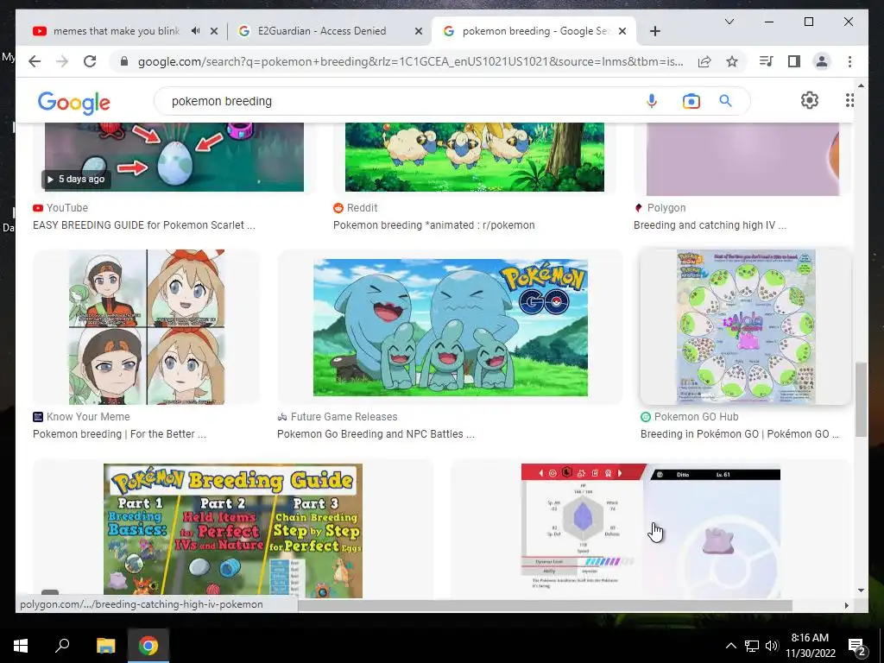This screenshot has width=884, height=663.
Task: Share this page from address bar
Action: click(704, 61)
